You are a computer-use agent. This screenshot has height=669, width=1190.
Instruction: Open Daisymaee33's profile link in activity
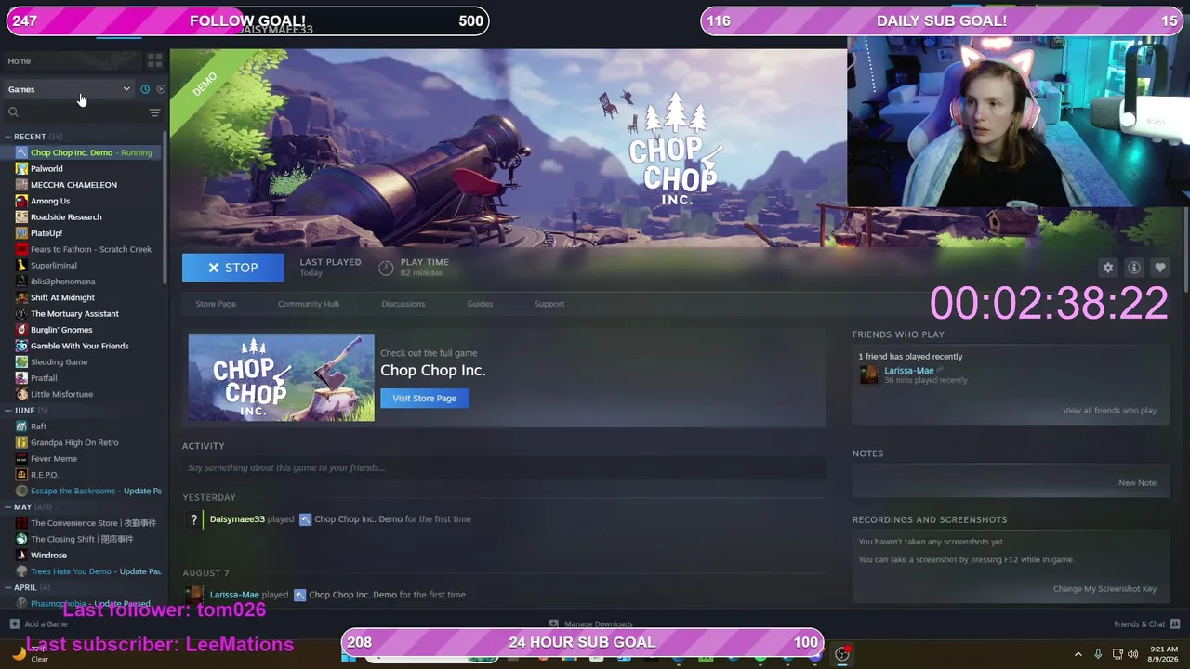coord(237,519)
